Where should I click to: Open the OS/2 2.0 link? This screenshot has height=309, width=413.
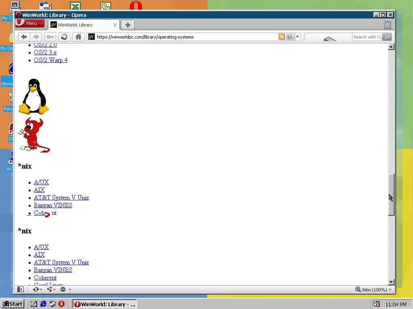pyautogui.click(x=45, y=45)
